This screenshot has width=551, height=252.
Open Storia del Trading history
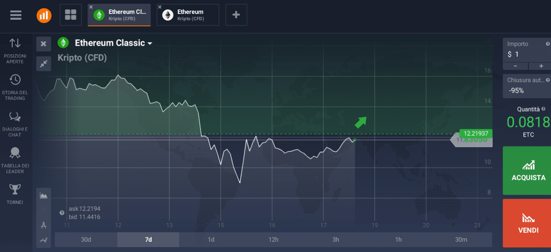(15, 87)
